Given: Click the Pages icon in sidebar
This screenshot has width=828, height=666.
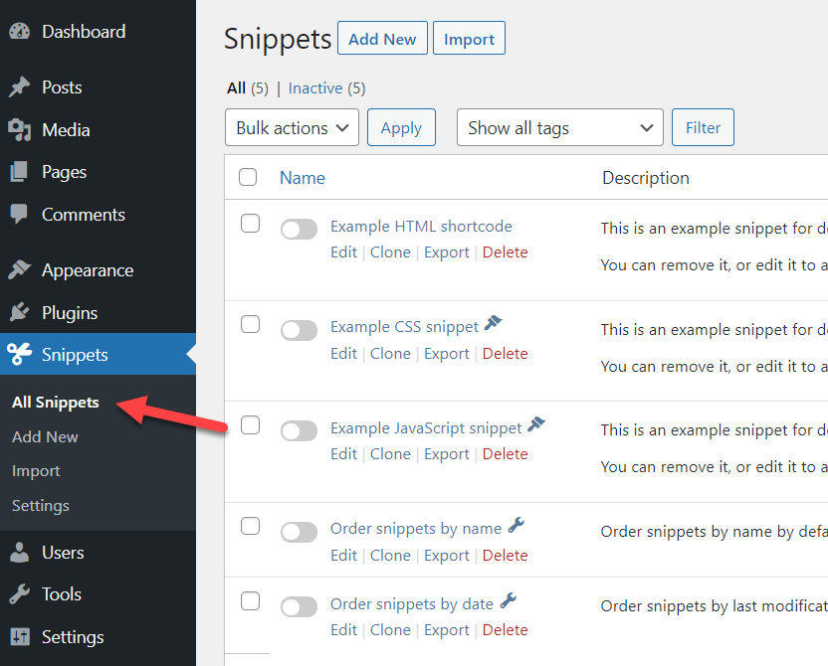Looking at the screenshot, I should point(19,172).
